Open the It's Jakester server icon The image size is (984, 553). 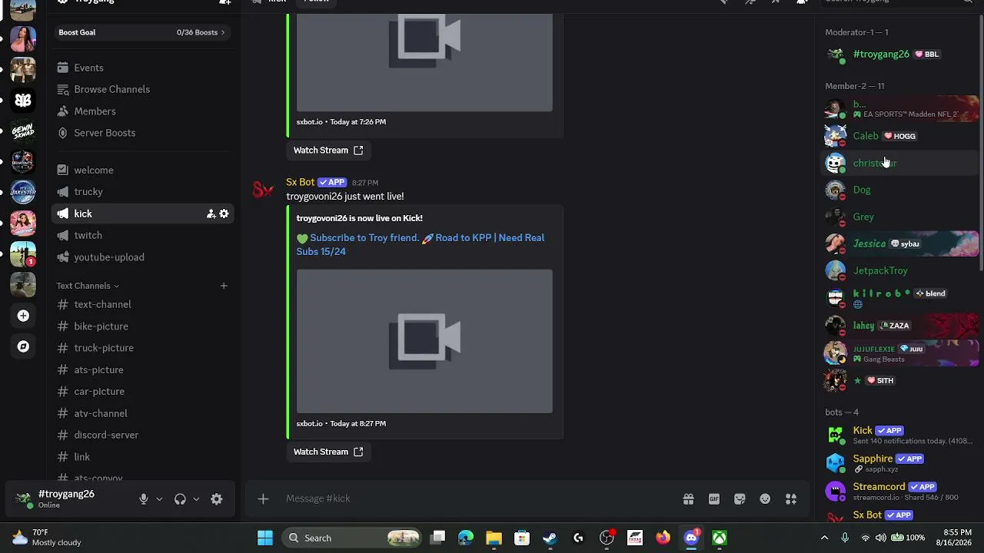click(x=23, y=192)
